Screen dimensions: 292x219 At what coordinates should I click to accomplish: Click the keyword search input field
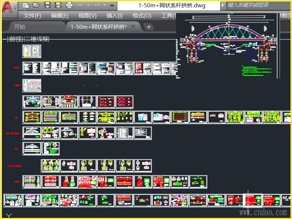tap(258, 5)
